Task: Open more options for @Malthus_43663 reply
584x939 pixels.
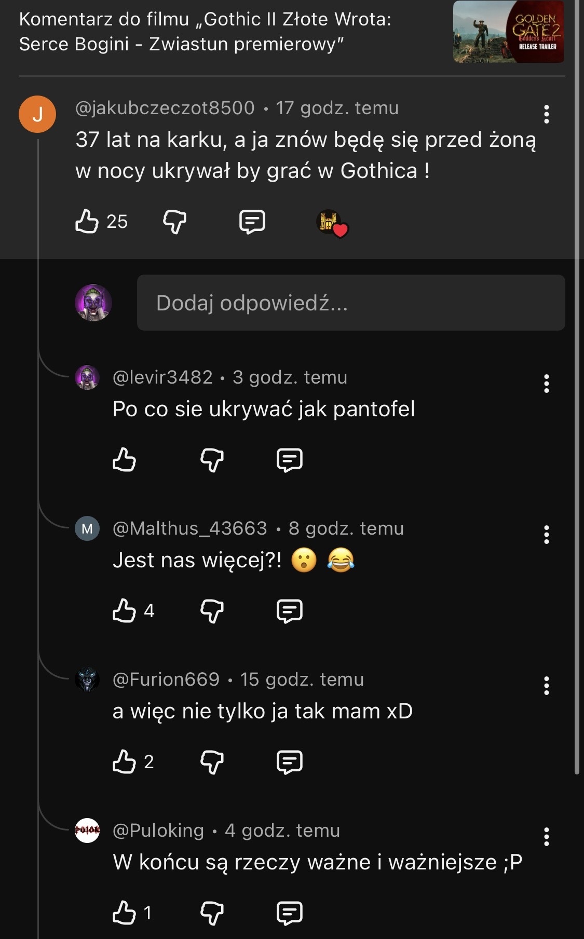Action: point(546,535)
